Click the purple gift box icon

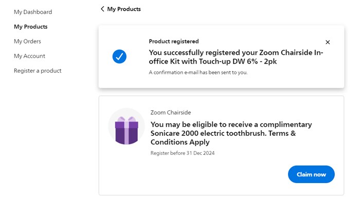127,130
